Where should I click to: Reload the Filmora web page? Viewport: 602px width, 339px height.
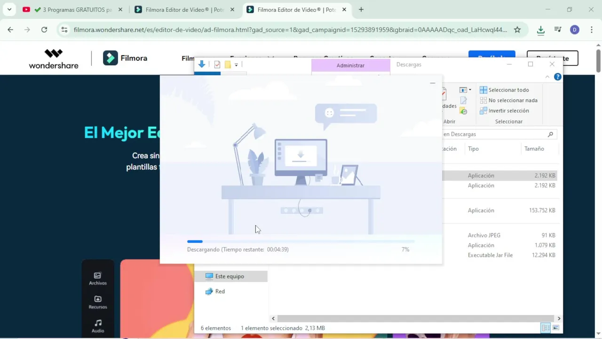[44, 30]
